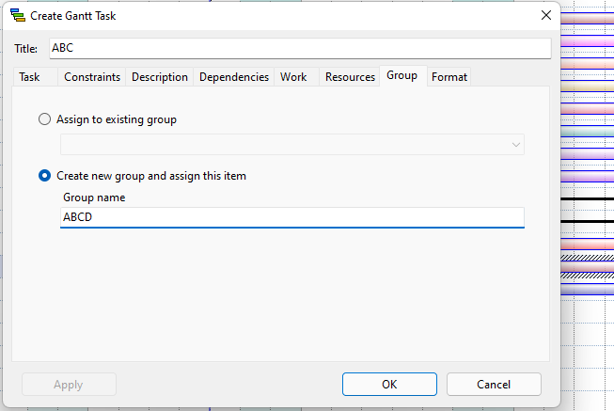Select the Work tab
Screen dimensions: 614x411
point(293,77)
